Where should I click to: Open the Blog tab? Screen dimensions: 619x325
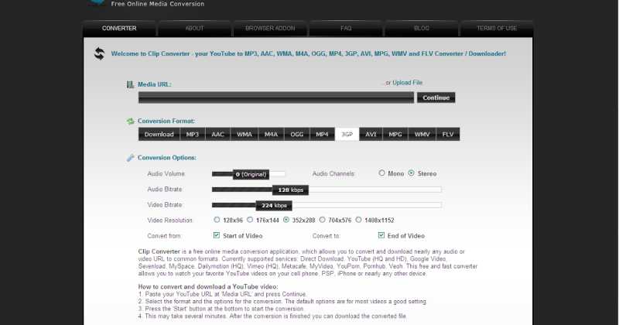[421, 29]
